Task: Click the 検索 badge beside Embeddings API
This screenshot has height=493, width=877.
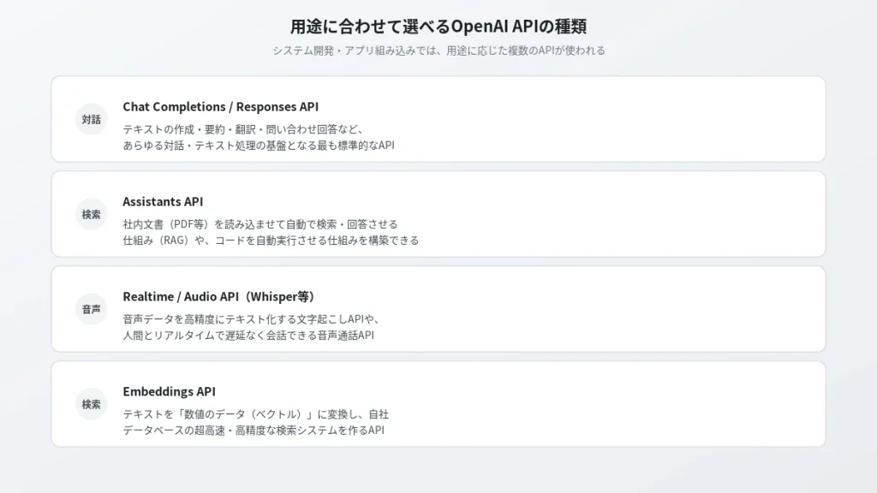Action: (91, 404)
